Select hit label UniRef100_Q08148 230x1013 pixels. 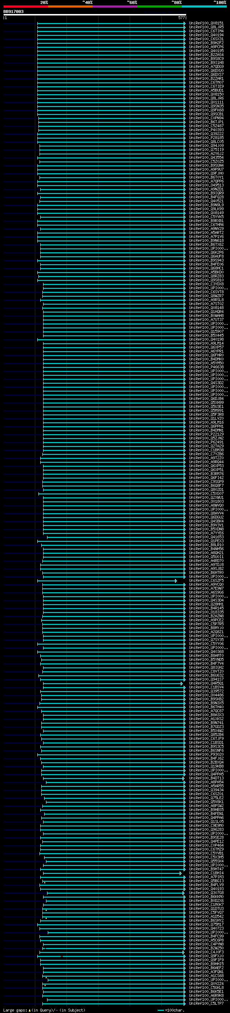point(206,308)
